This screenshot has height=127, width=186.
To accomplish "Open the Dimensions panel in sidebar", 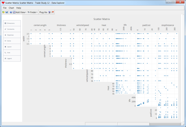I will 12,23.
